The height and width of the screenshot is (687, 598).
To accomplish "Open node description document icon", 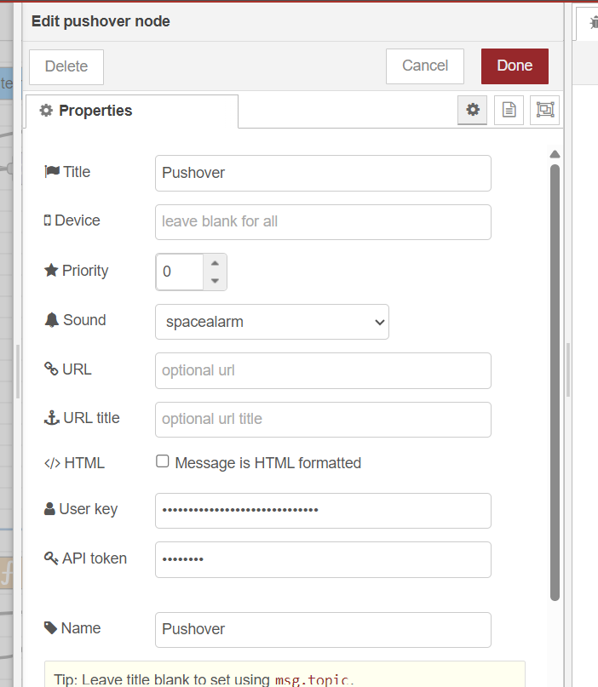I will [x=509, y=110].
